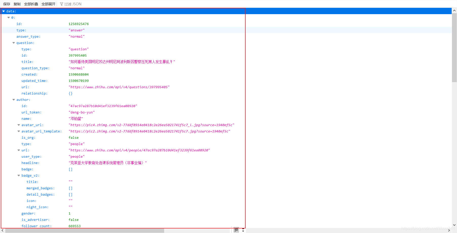Click the horizontal scrollbar thumb
This screenshot has height=233, width=457.
[85, 230]
